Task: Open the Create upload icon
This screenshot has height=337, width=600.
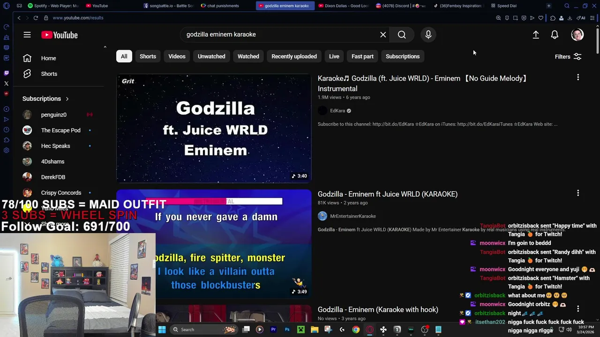Action: tap(536, 35)
